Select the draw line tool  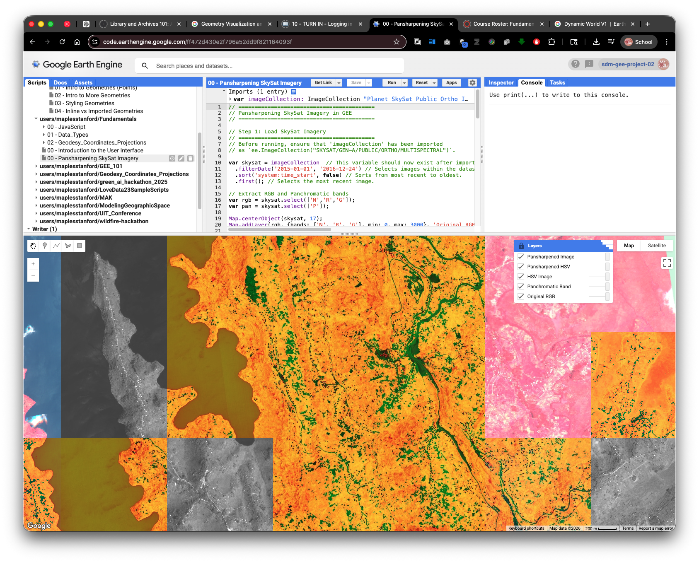click(x=56, y=246)
